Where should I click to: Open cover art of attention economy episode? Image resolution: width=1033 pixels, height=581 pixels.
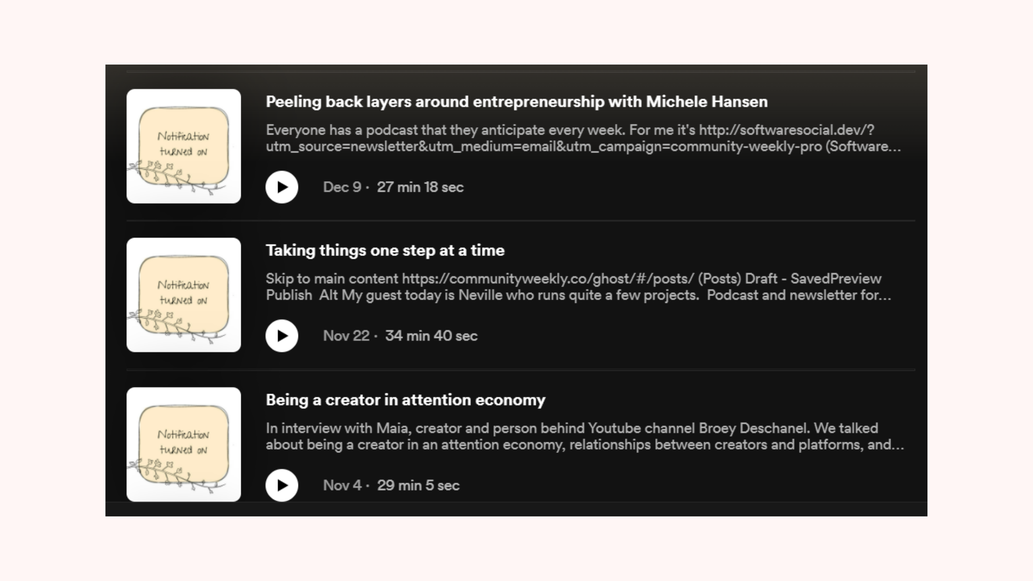coord(184,445)
